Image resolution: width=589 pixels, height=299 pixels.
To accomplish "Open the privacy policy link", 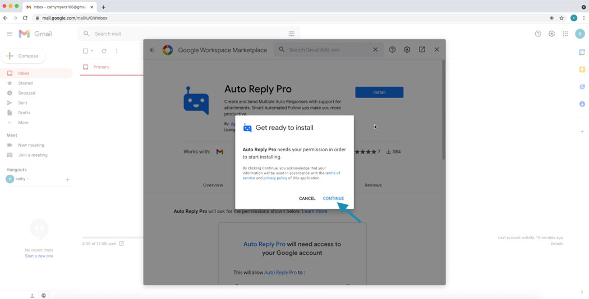I will [275, 178].
